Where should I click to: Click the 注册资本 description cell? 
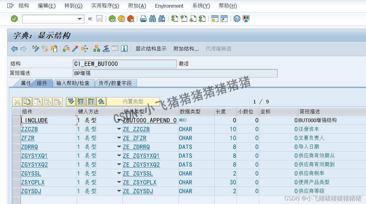(332, 129)
